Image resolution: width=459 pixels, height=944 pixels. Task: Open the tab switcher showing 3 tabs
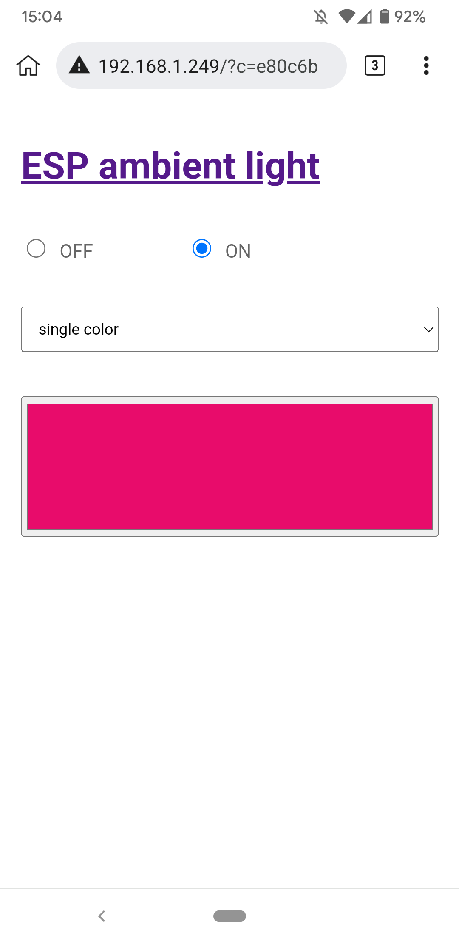tap(375, 66)
